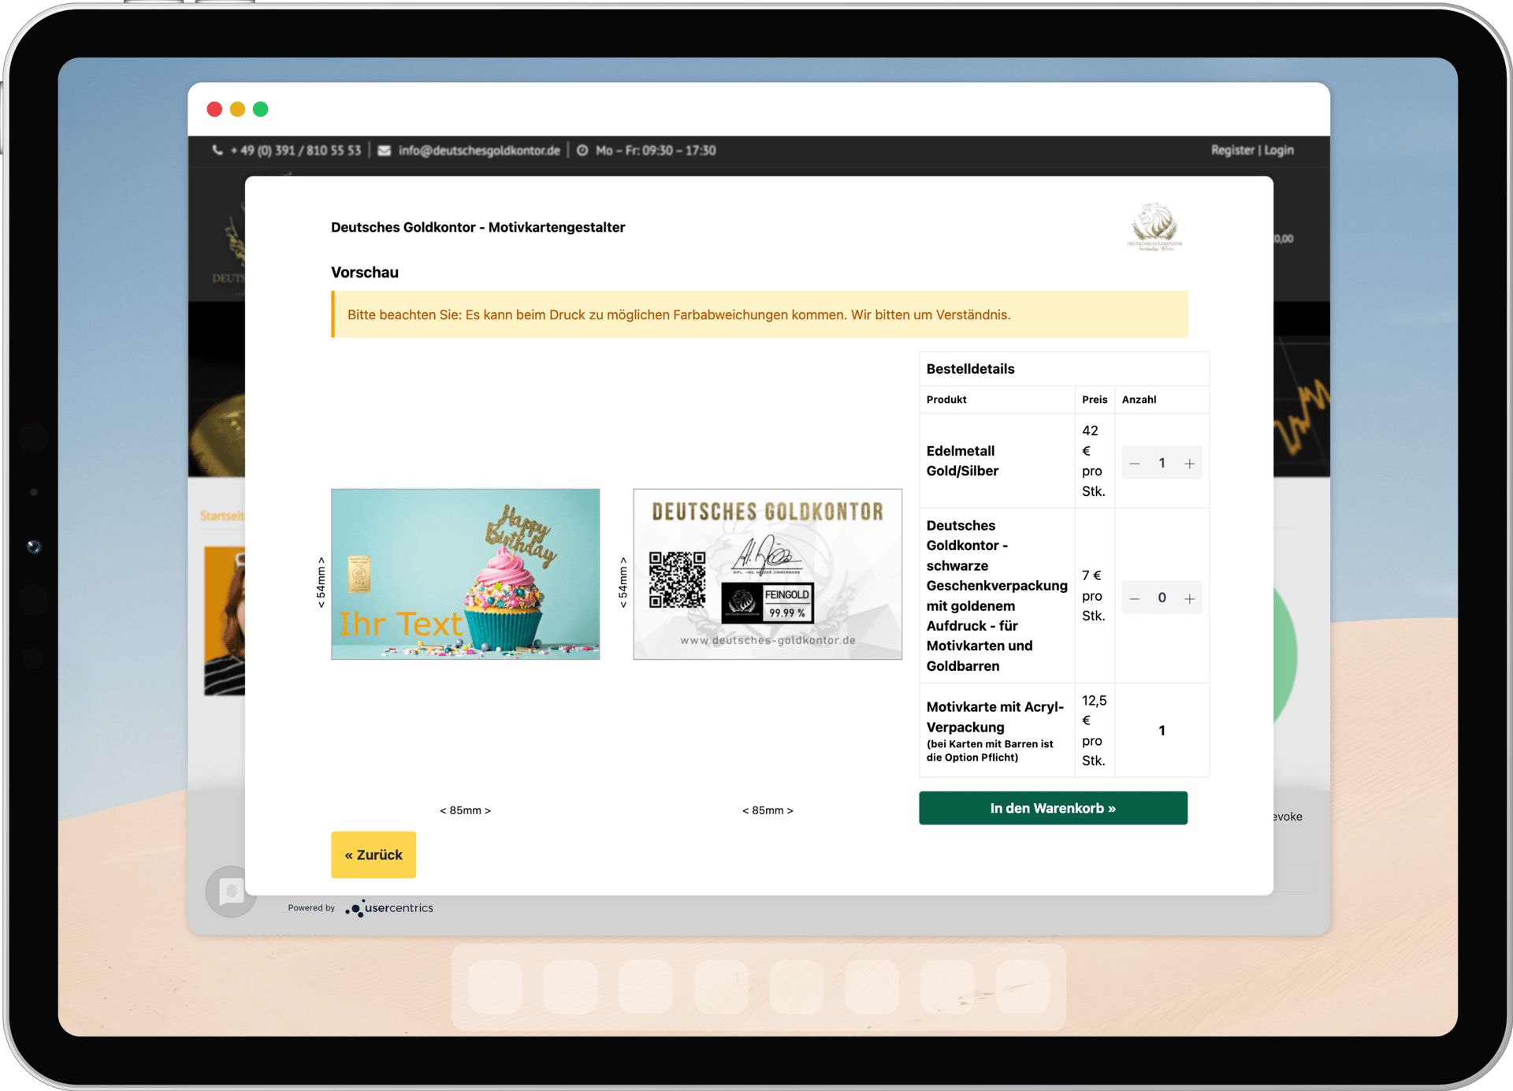
Task: Go back with the Zurück button
Action: [373, 855]
